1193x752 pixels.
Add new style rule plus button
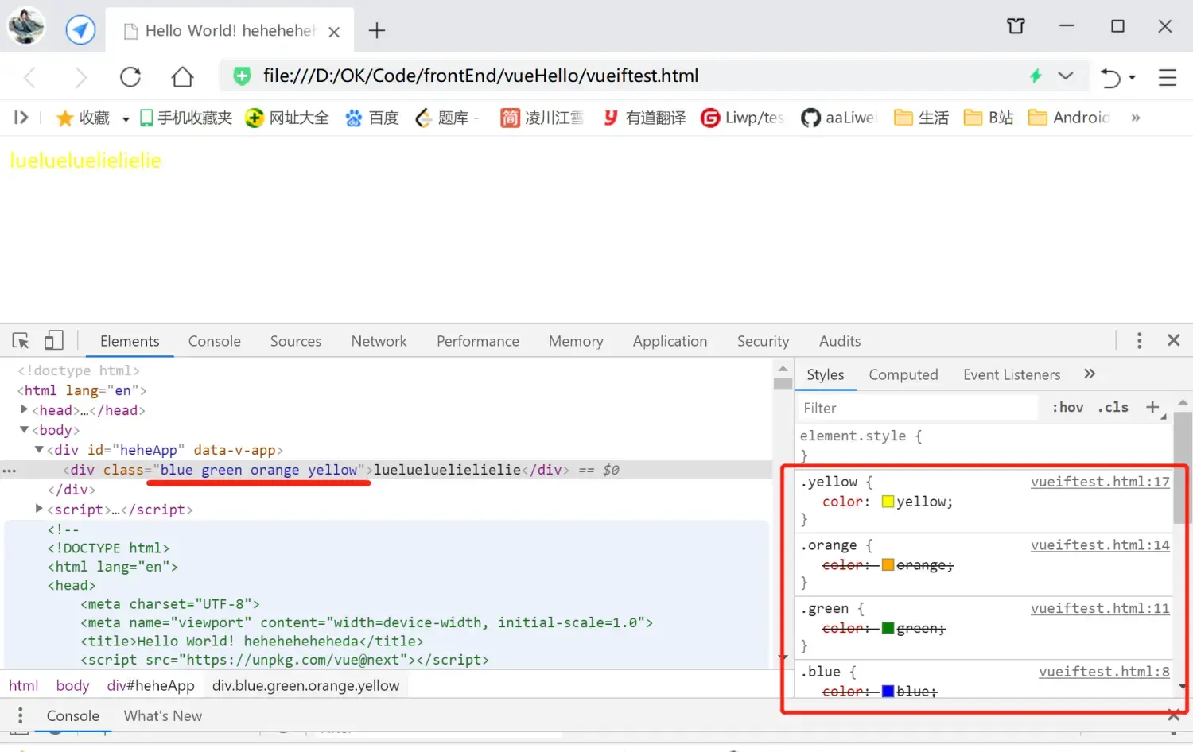1152,407
